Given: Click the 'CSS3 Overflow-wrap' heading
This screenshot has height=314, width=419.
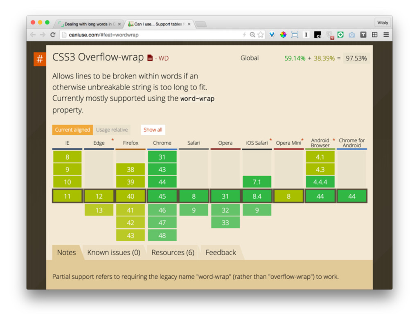Looking at the screenshot, I should 98,57.
